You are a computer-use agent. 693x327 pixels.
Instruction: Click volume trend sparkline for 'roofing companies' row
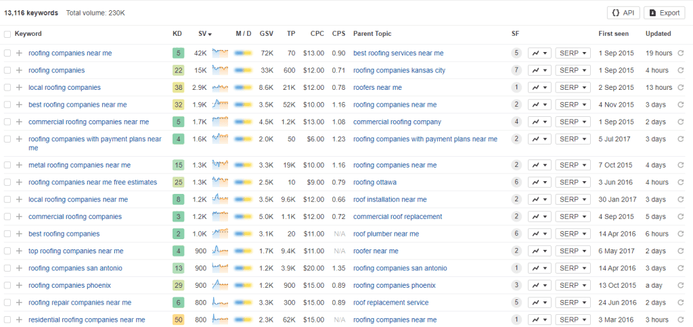[x=220, y=70]
